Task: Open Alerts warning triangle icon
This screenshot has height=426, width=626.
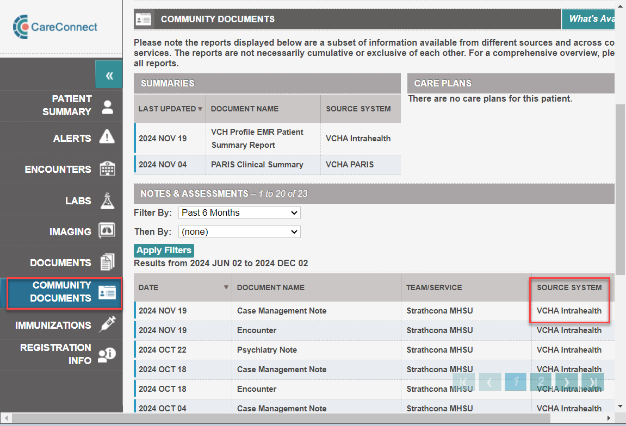Action: point(107,137)
